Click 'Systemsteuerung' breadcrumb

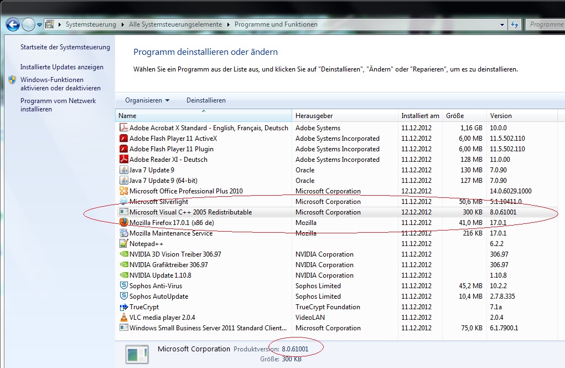coord(91,24)
